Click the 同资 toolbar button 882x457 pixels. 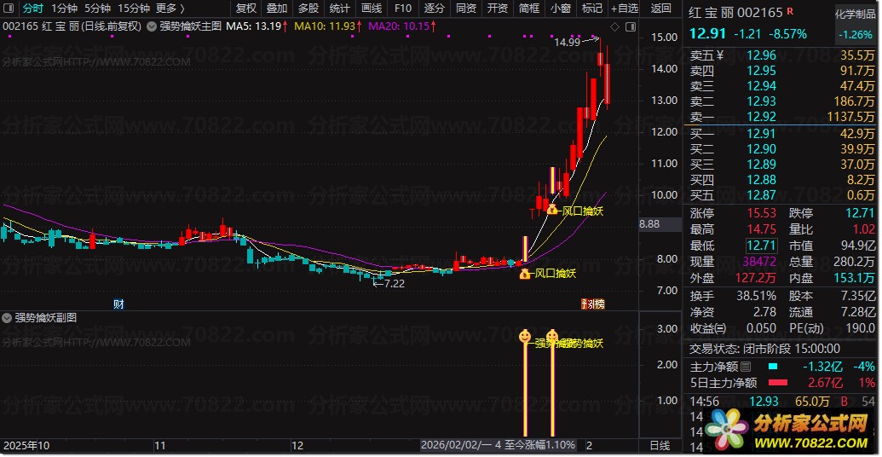tap(466, 9)
